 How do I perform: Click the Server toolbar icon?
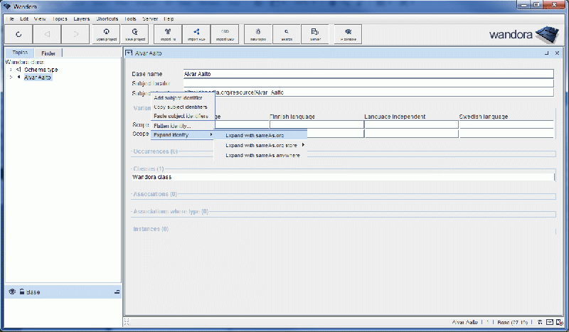pyautogui.click(x=315, y=33)
